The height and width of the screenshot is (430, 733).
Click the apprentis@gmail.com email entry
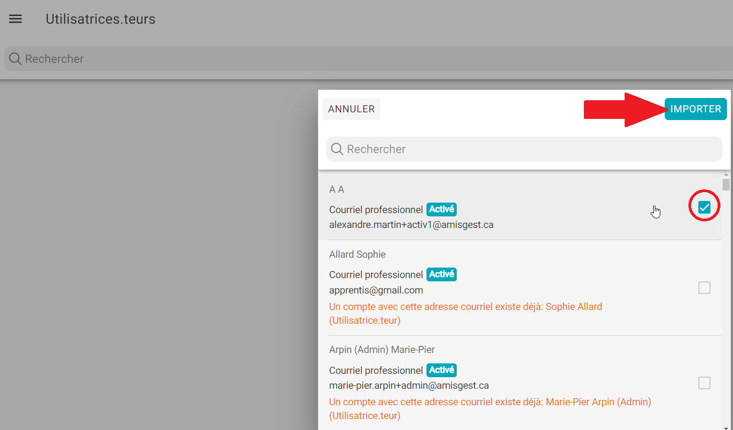(376, 290)
